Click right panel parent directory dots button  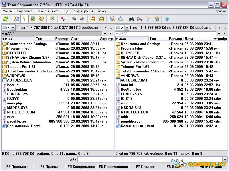[x=225, y=28]
